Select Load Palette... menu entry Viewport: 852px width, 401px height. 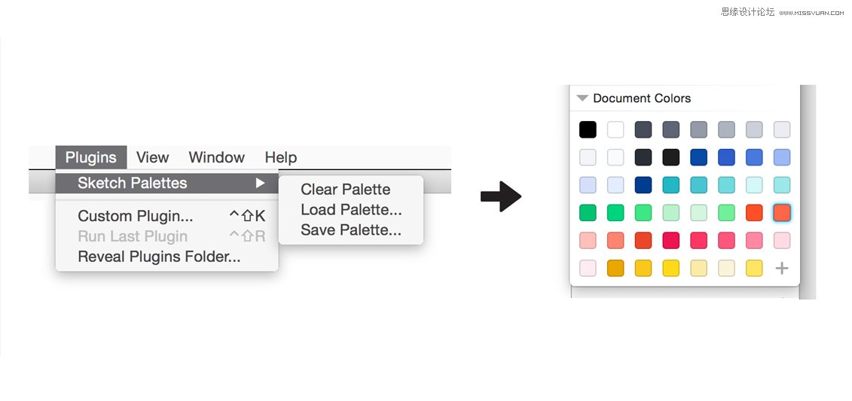(350, 210)
